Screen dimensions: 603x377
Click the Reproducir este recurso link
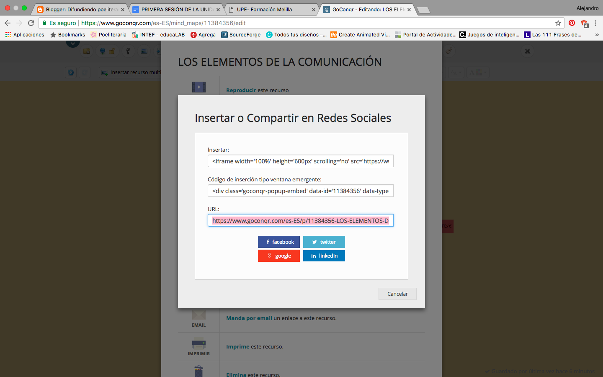click(x=257, y=90)
